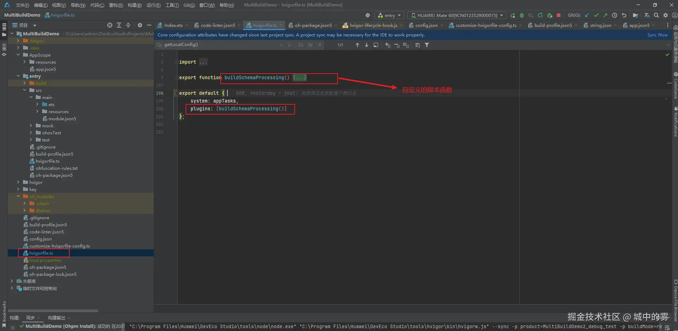678x331 pixels.
Task: Open search results in the find window
Action: coord(376,45)
